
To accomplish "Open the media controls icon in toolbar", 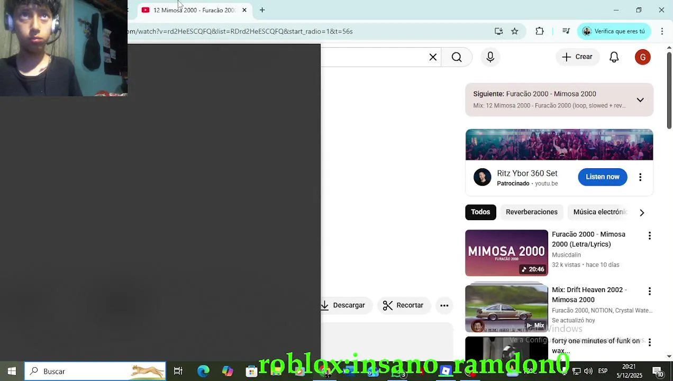I will point(566,31).
